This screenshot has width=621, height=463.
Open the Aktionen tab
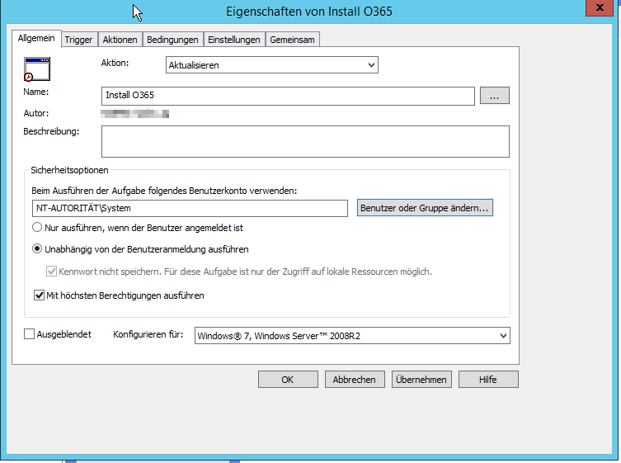(x=120, y=40)
